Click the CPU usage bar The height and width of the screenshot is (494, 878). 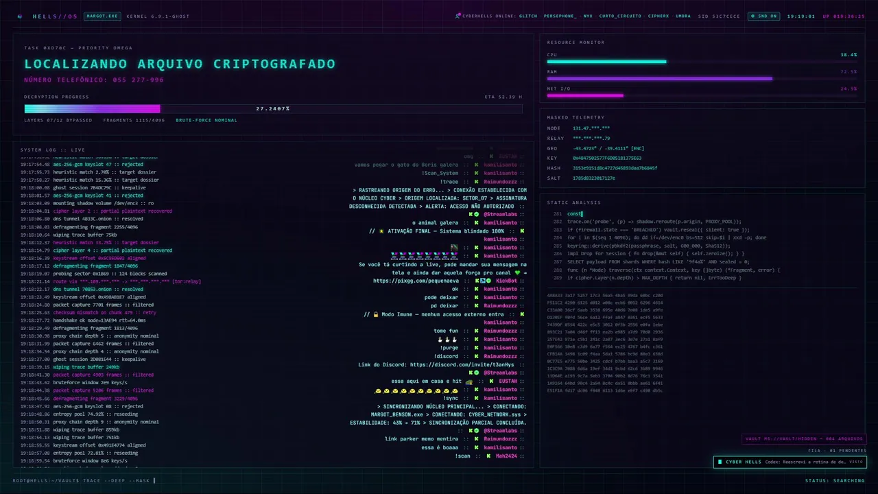(702, 62)
